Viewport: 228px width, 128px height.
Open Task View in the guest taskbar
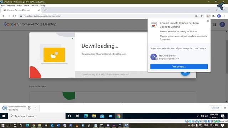click(x=77, y=116)
